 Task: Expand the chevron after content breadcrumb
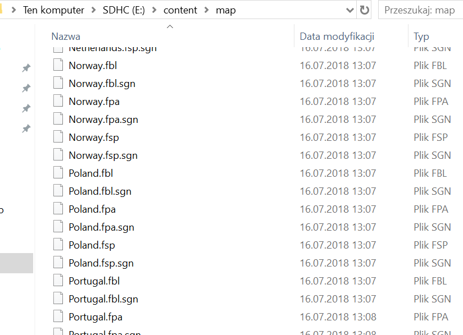tap(207, 10)
